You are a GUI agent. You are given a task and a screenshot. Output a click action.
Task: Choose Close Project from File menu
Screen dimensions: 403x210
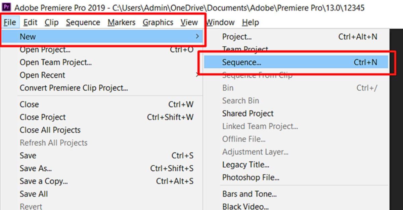click(43, 117)
